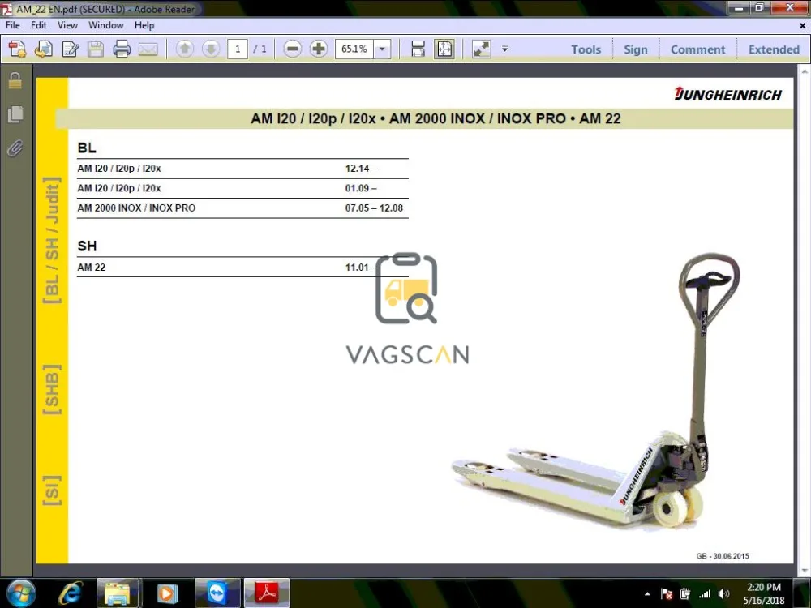Click the SH section heading

tap(87, 246)
